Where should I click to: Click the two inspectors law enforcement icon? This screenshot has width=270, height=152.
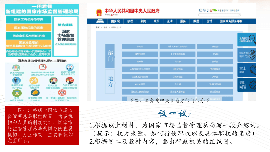pyautogui.click(x=70, y=67)
